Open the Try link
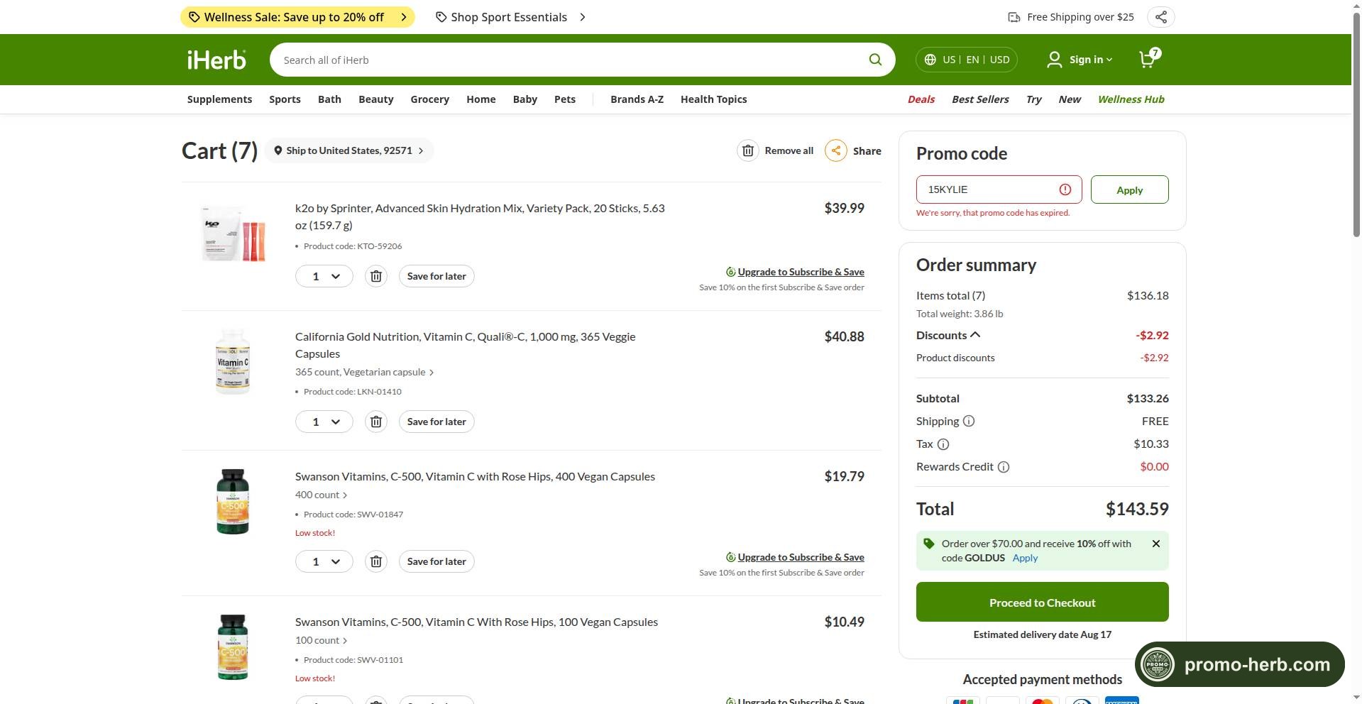1362x704 pixels. [1033, 99]
